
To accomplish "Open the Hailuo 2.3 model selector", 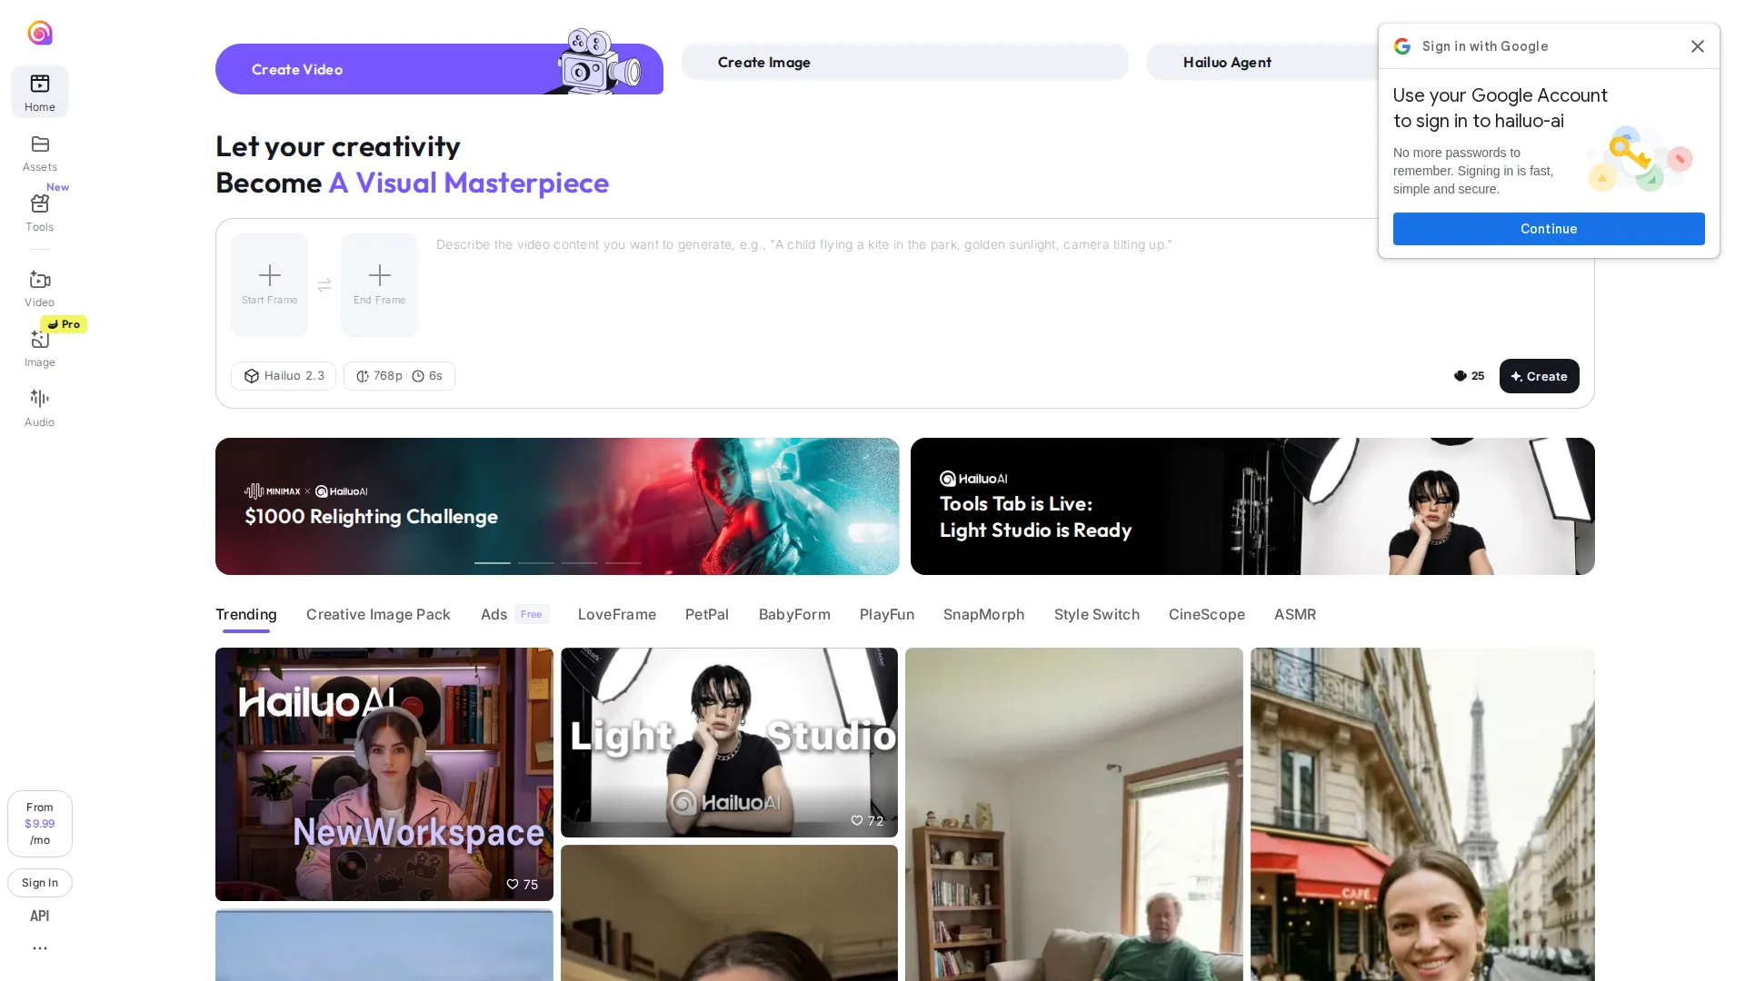I will point(284,376).
